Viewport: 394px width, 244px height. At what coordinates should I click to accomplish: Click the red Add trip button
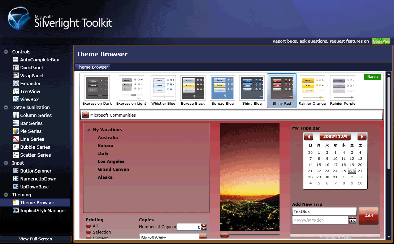369,216
